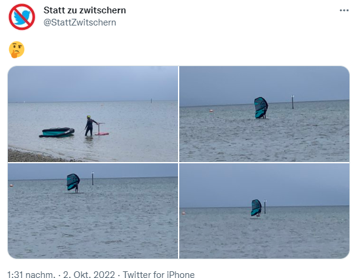
Task: Open the @StattZwitschern handle link
Action: tap(80, 22)
